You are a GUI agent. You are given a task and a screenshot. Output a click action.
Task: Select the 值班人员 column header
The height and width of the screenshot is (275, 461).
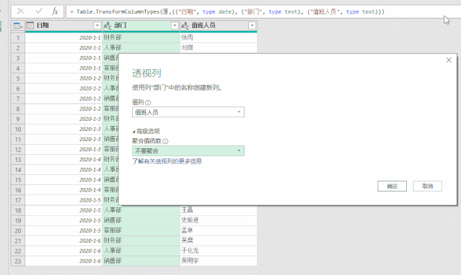click(219, 25)
